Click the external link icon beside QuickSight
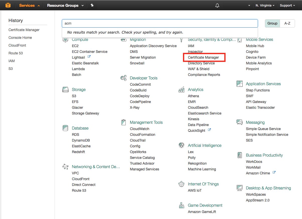302x219 pixels. [209, 130]
